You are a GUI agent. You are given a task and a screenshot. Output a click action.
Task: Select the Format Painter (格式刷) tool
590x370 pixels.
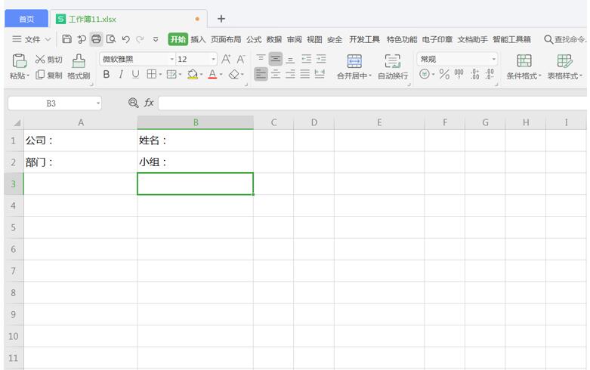tap(79, 66)
